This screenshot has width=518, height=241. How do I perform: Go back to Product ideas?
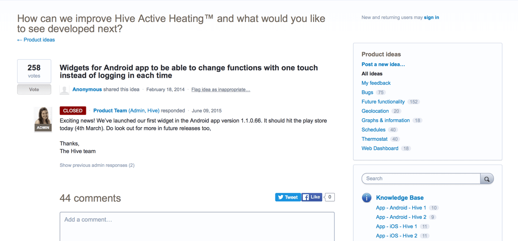click(36, 40)
